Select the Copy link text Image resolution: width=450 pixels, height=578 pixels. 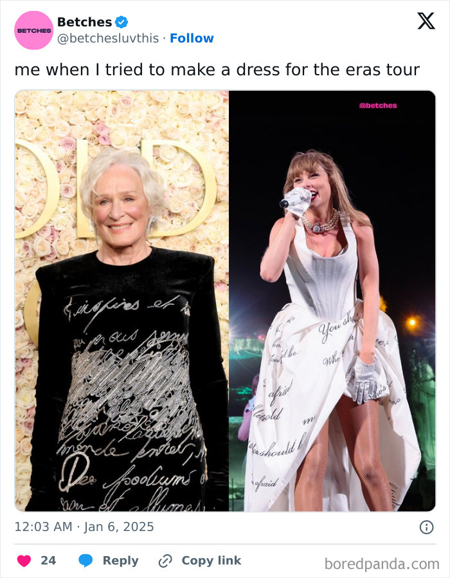click(x=212, y=561)
